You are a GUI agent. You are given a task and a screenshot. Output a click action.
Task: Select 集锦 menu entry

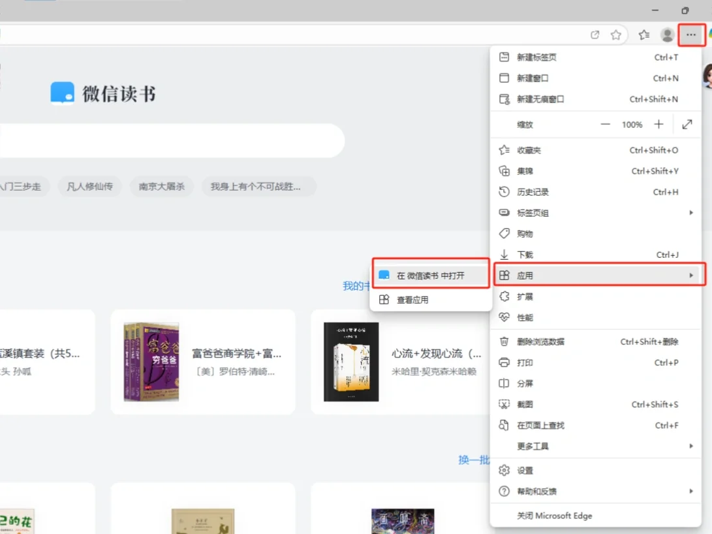pyautogui.click(x=596, y=171)
